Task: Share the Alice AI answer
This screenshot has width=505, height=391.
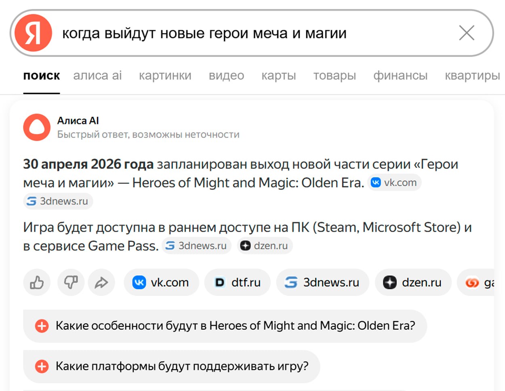Action: [101, 282]
